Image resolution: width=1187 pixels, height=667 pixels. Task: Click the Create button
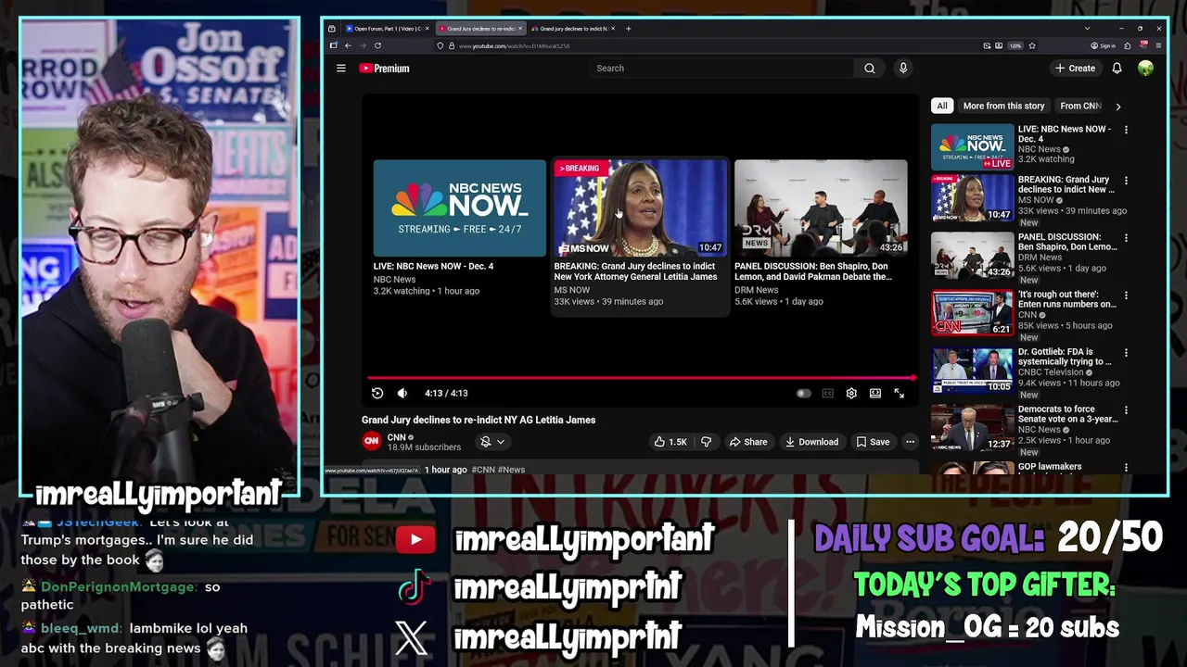1075,69
